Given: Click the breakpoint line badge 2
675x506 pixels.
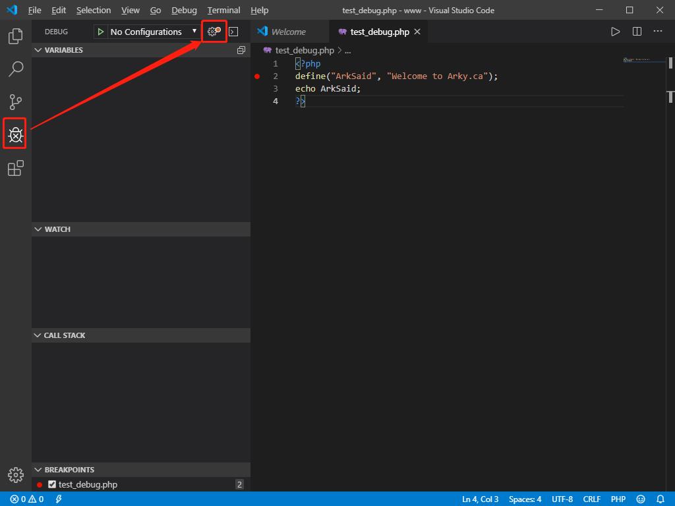Looking at the screenshot, I should pos(240,484).
